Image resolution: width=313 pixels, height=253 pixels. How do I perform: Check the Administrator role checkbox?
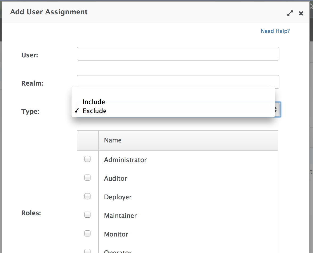click(x=87, y=159)
